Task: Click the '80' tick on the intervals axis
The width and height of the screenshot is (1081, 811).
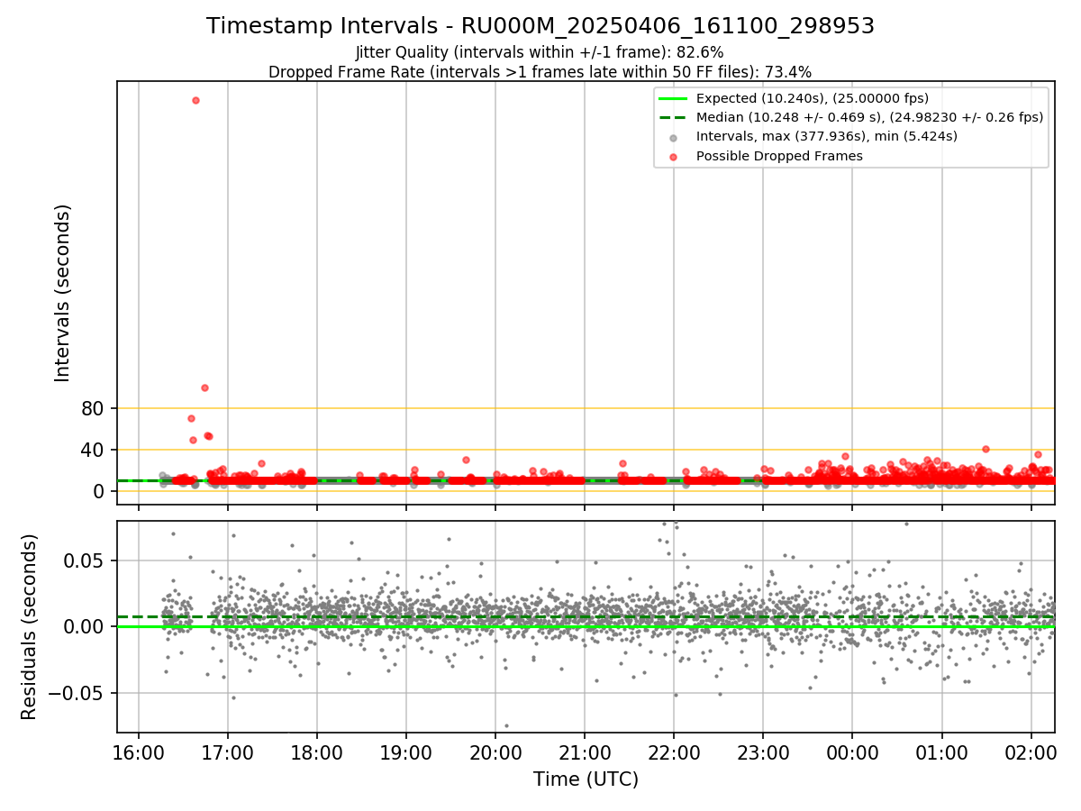Action: (94, 408)
